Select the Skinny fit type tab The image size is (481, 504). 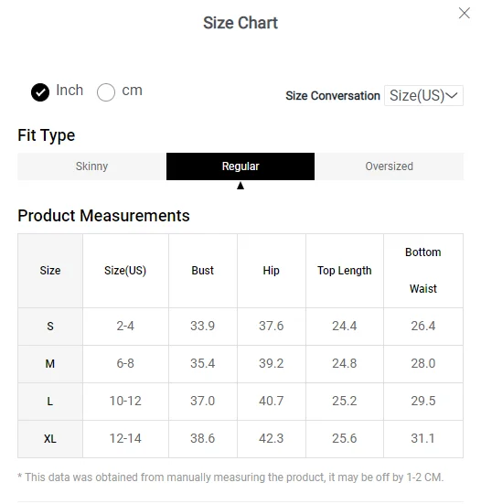(91, 166)
